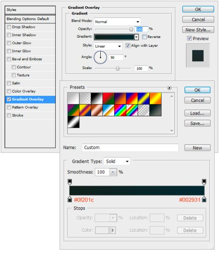Choose the black-to-white gradient preset
This screenshot has height=254, width=219.
tap(97, 98)
